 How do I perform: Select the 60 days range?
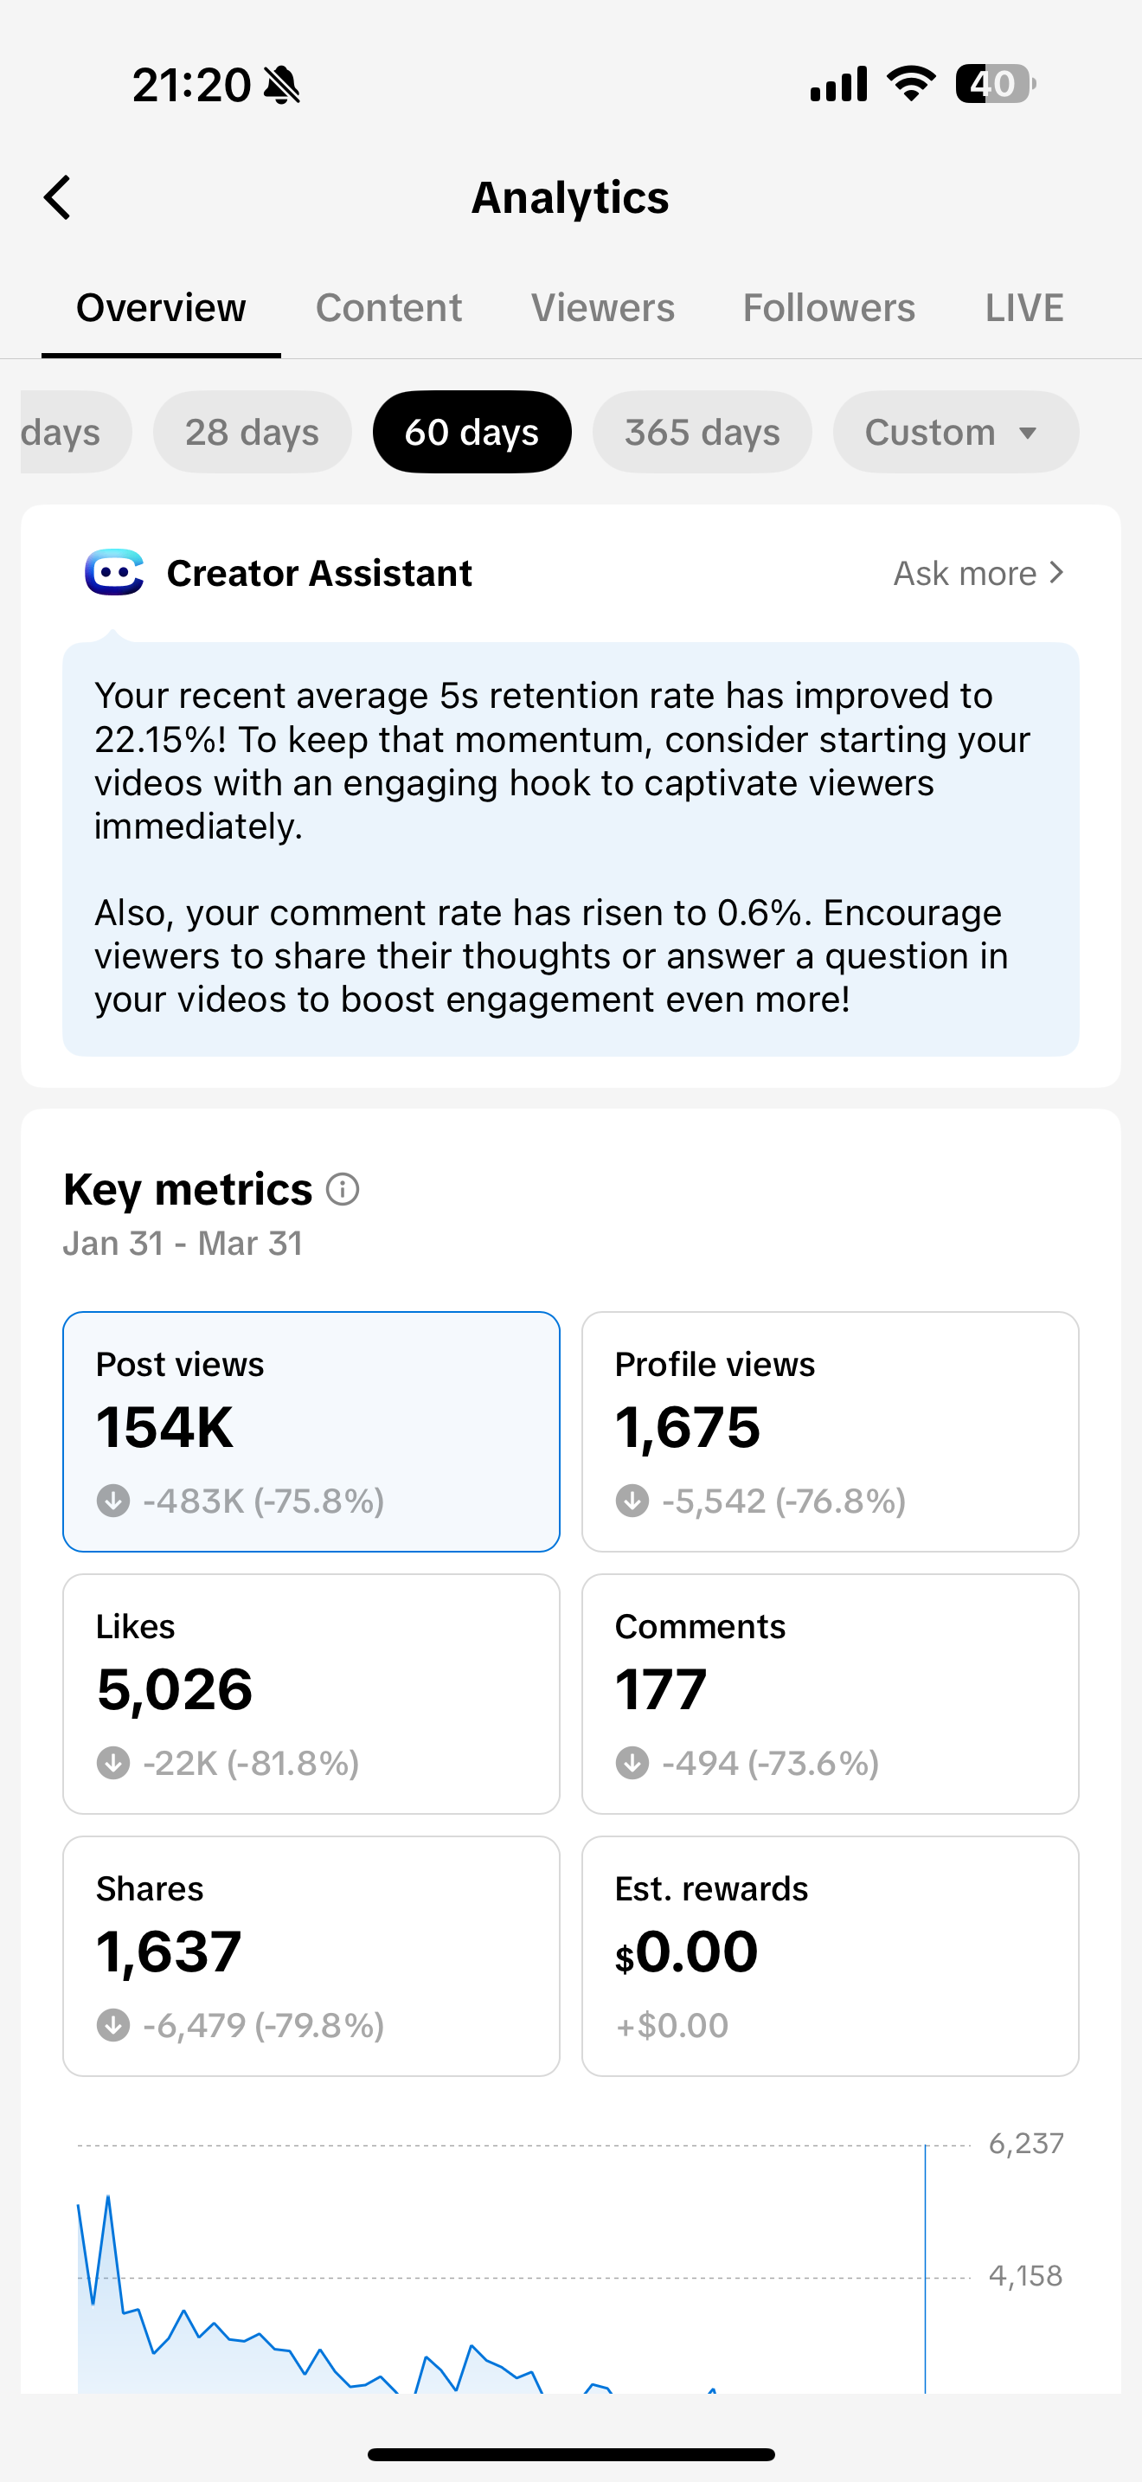[x=472, y=432]
